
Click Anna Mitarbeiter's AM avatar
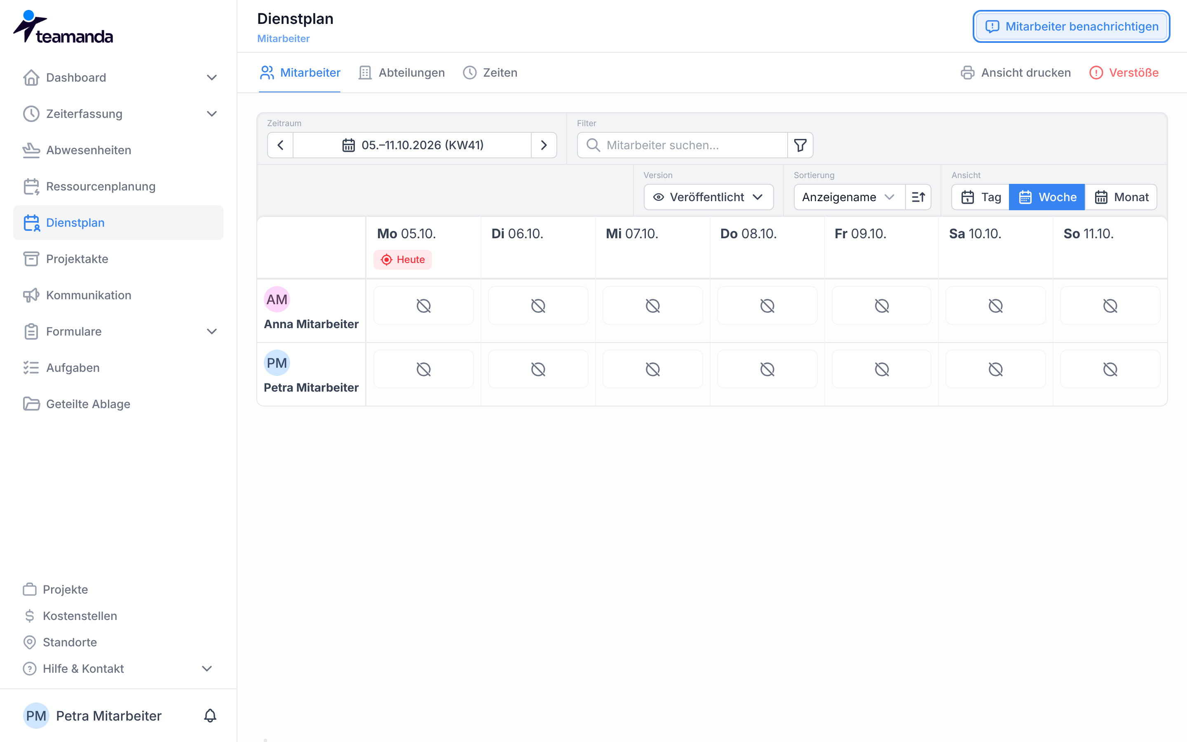coord(277,299)
